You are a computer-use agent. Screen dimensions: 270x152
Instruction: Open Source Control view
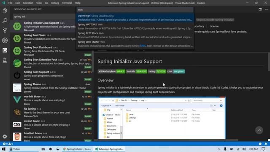point(5,30)
